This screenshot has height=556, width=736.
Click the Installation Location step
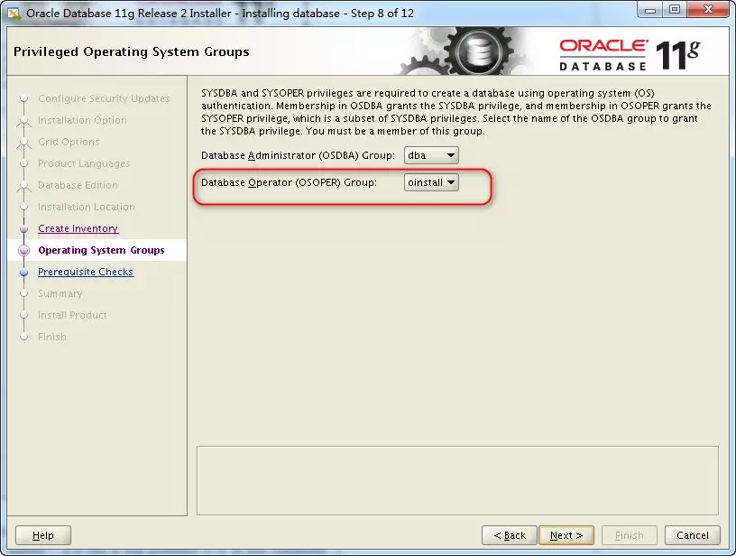87,207
